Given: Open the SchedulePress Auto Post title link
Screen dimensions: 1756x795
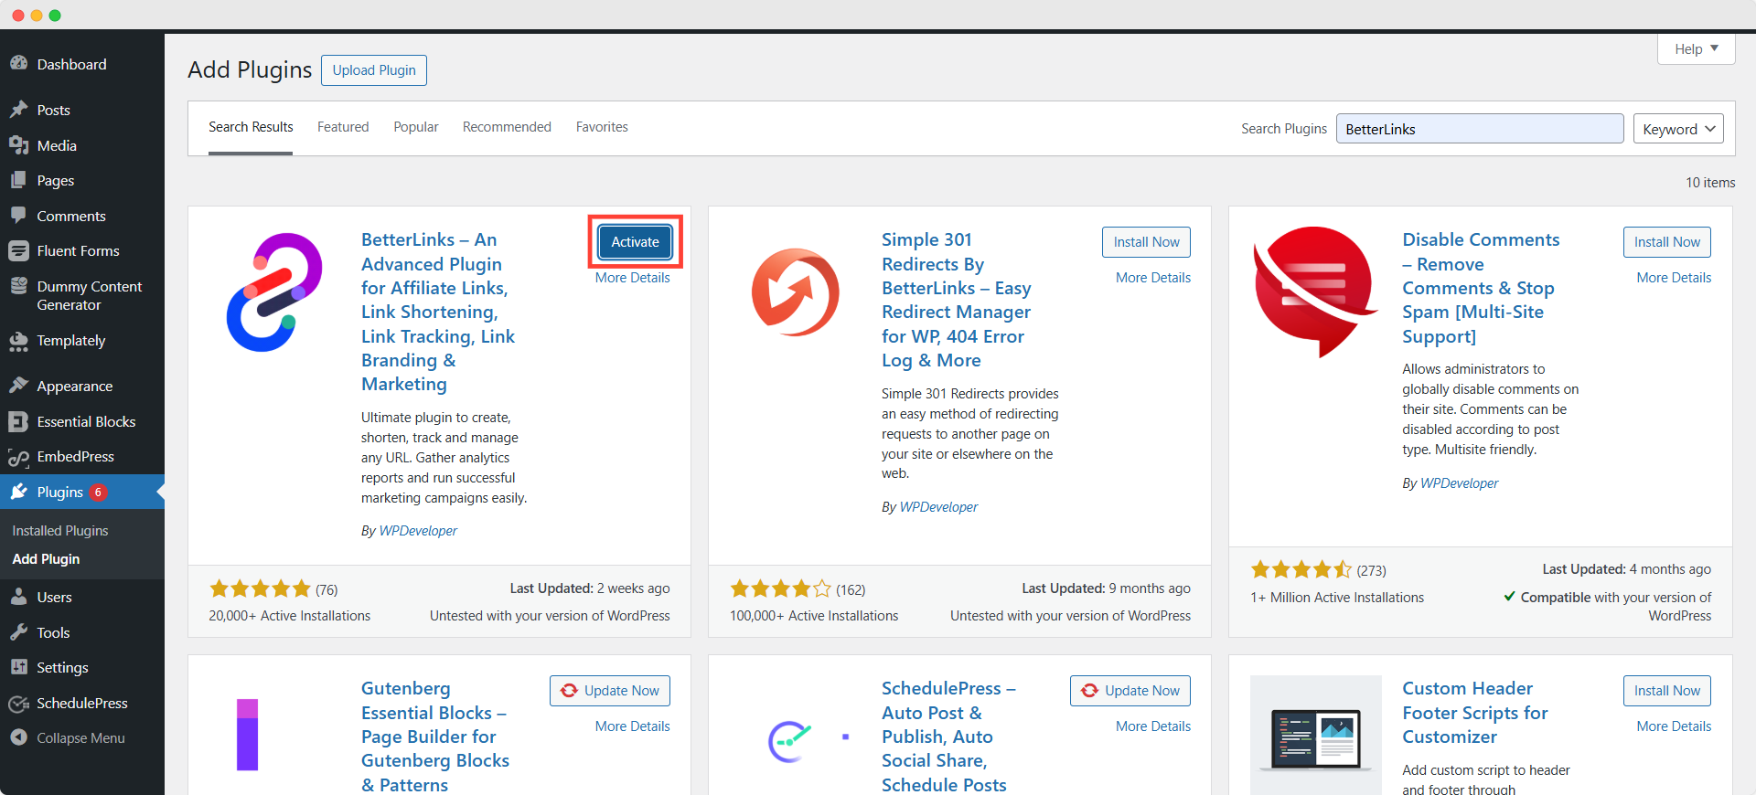Looking at the screenshot, I should [948, 737].
